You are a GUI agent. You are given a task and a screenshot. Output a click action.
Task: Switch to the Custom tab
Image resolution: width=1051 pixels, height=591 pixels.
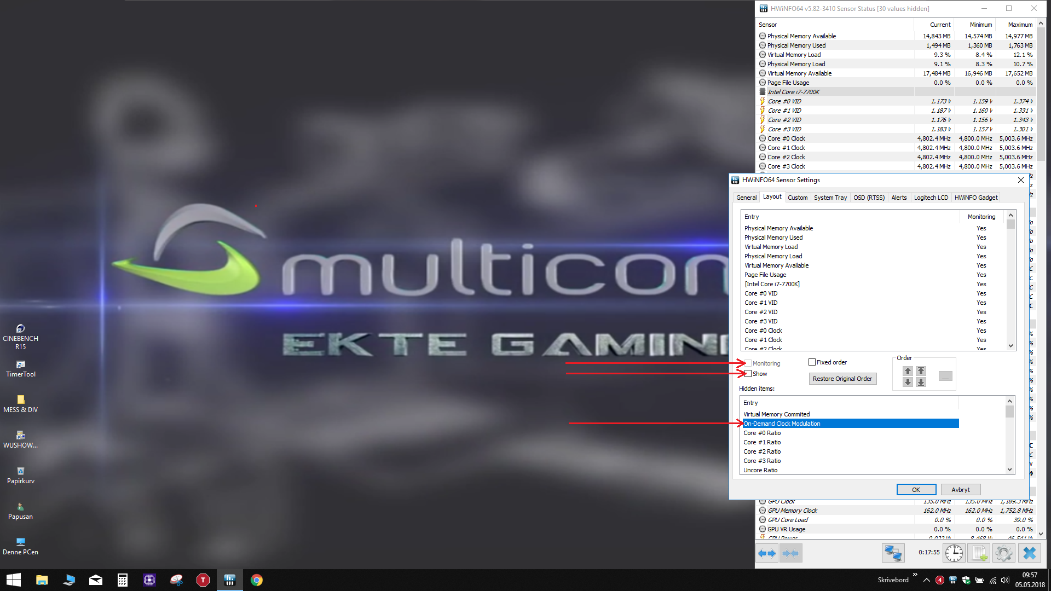[798, 198]
